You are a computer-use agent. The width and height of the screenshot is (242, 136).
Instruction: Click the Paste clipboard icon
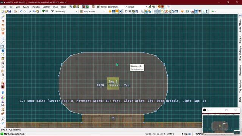point(37,11)
